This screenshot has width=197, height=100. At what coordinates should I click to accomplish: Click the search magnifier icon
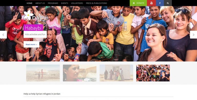click(x=168, y=3)
